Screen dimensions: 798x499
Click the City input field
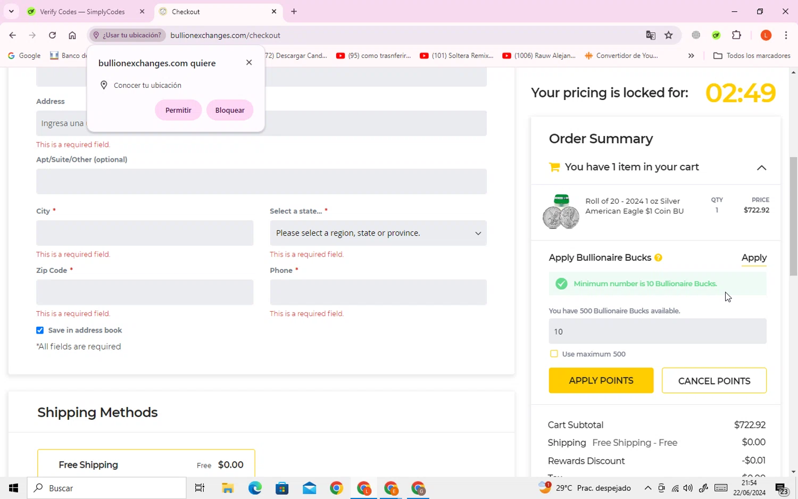click(145, 233)
